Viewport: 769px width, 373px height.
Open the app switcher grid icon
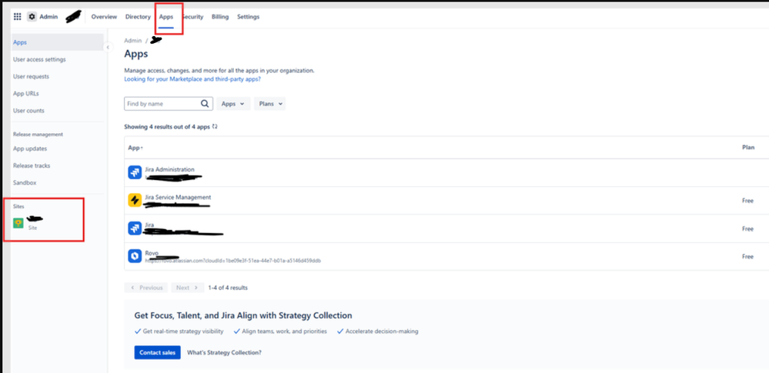(17, 17)
